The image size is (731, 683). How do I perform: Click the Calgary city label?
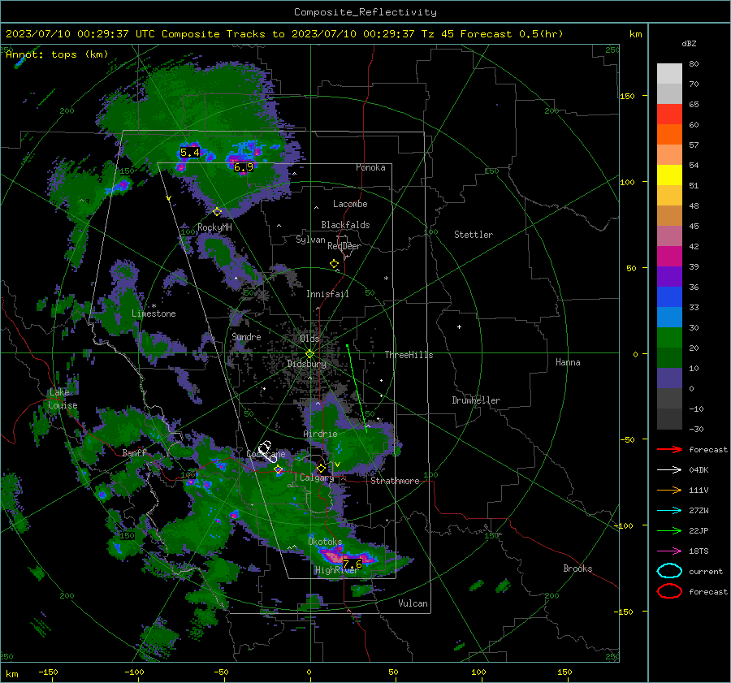point(317,478)
